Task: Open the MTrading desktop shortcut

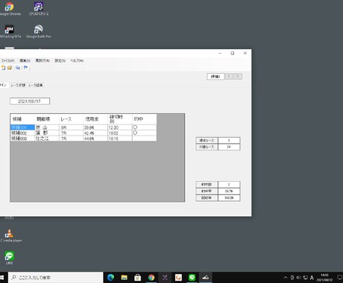Action: (x=10, y=31)
